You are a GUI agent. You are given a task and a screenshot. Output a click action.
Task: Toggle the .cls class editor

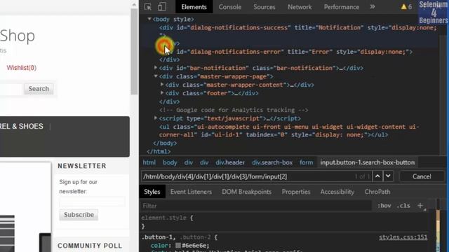tap(403, 206)
